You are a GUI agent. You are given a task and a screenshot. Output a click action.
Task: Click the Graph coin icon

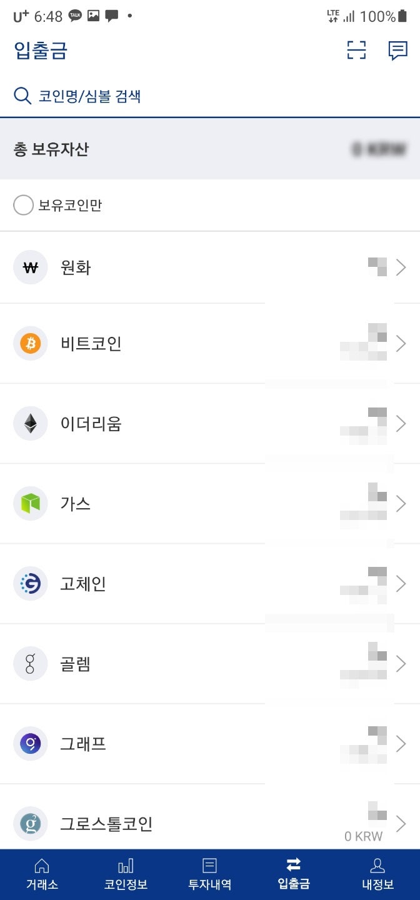(x=29, y=744)
